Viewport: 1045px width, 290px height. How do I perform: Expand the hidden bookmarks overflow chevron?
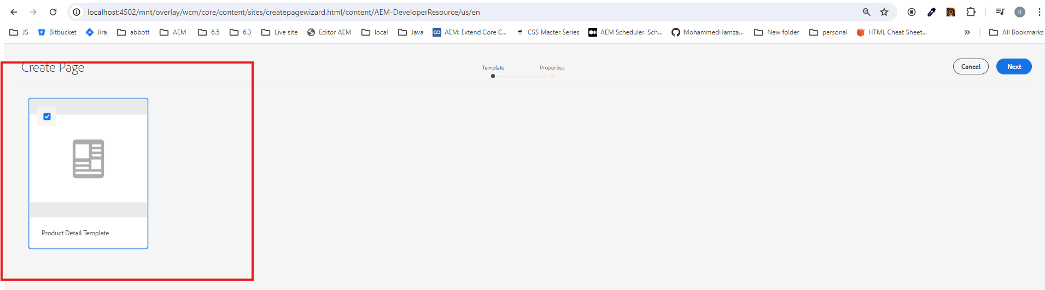coord(967,32)
